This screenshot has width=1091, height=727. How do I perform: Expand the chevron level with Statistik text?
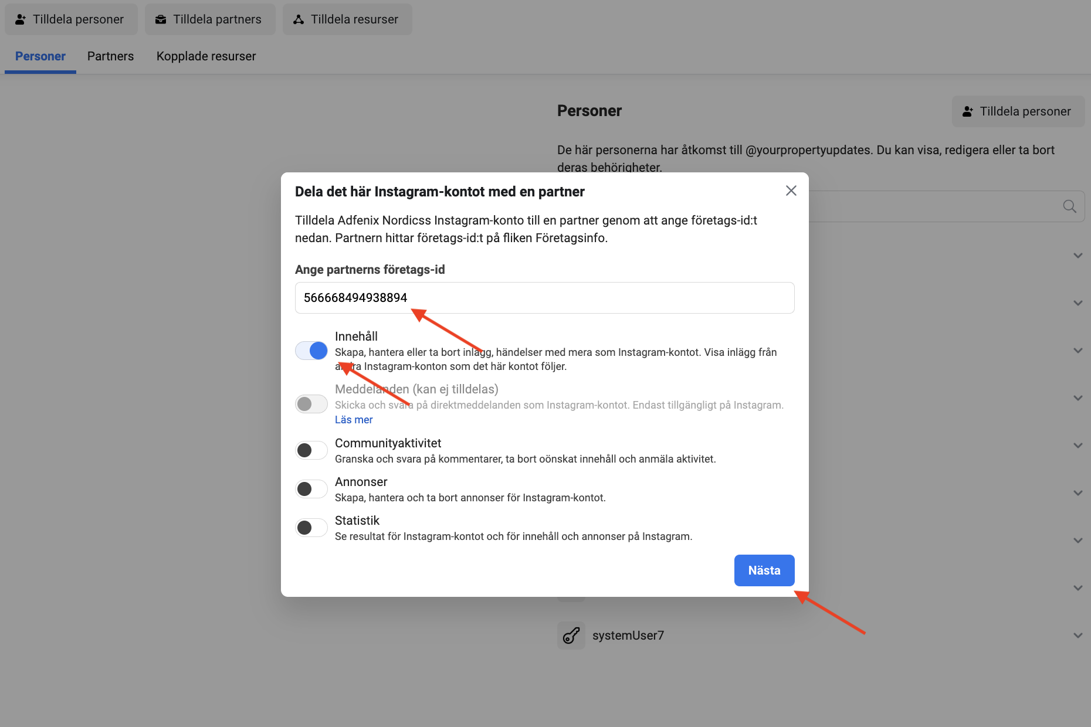coord(1078,541)
